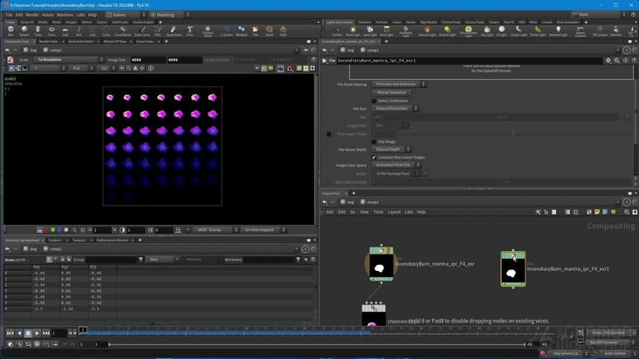Image resolution: width=639 pixels, height=359 pixels.
Task: Open the sRGB Display dropdown
Action: pyautogui.click(x=215, y=230)
